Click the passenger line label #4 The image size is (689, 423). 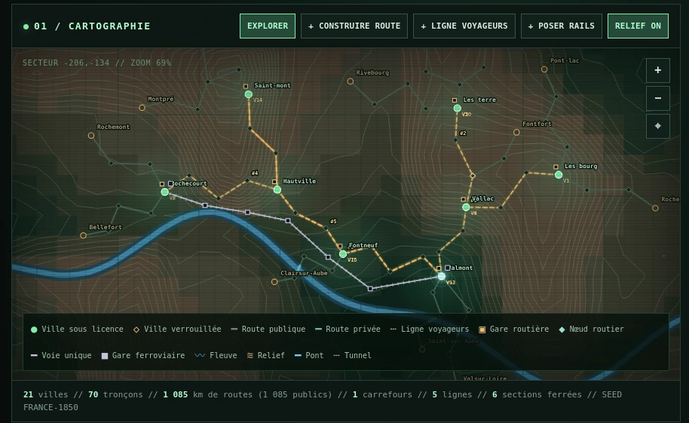click(255, 173)
